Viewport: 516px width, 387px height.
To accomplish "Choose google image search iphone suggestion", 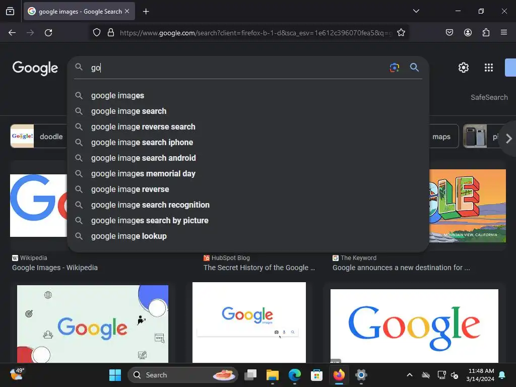I will tap(248, 143).
